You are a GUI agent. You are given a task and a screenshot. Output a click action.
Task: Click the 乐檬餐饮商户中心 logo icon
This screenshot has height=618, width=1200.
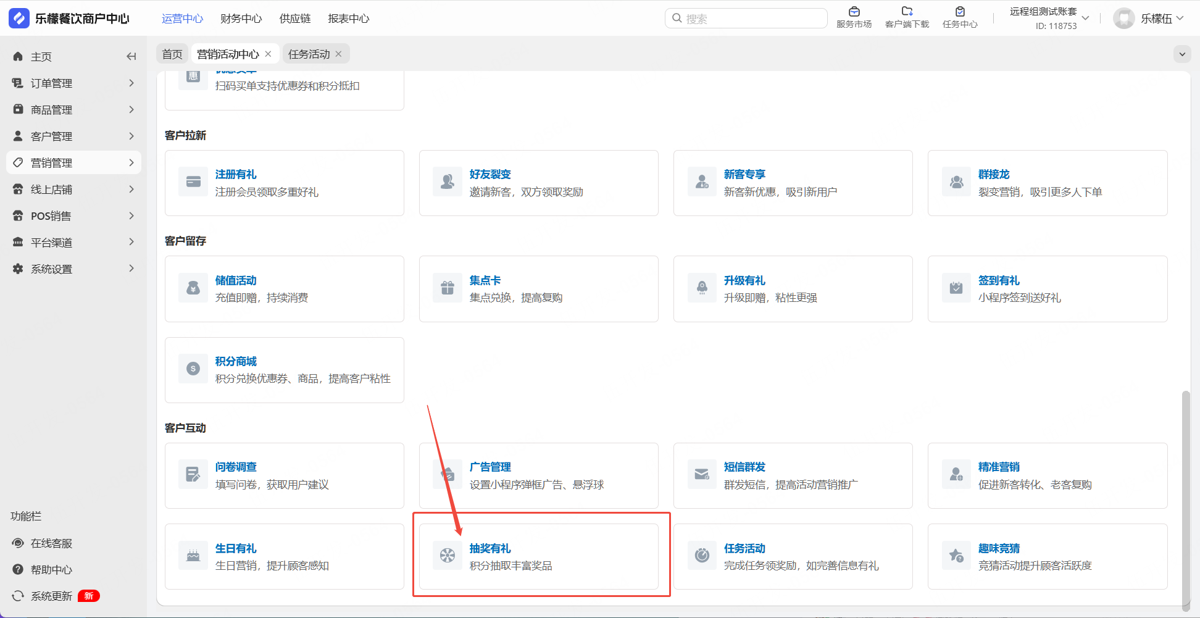[19, 19]
